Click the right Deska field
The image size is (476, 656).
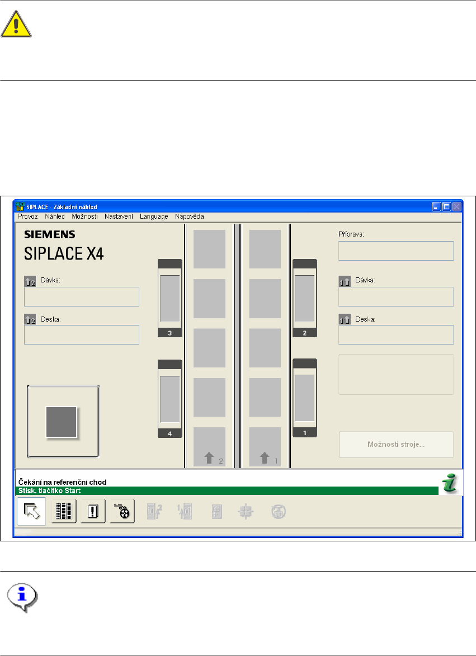tap(396, 334)
